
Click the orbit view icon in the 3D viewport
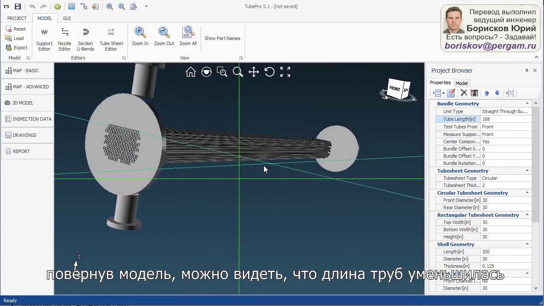[207, 72]
